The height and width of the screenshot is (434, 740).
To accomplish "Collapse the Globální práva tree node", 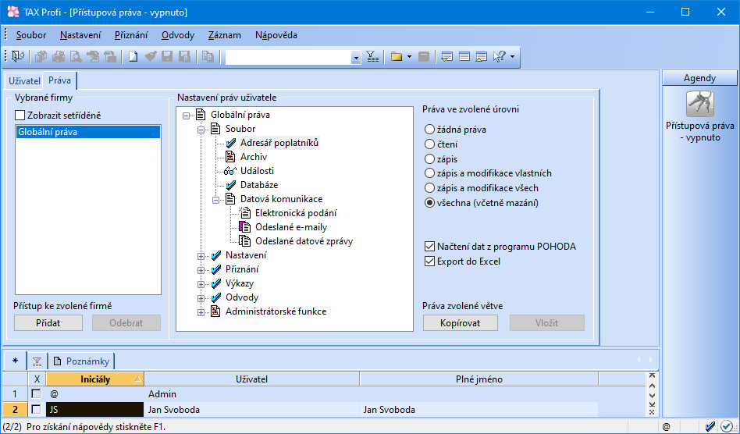I will click(186, 115).
